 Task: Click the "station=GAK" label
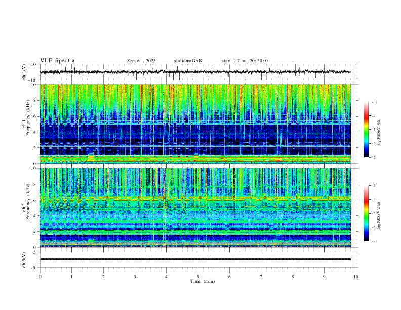pyautogui.click(x=188, y=61)
